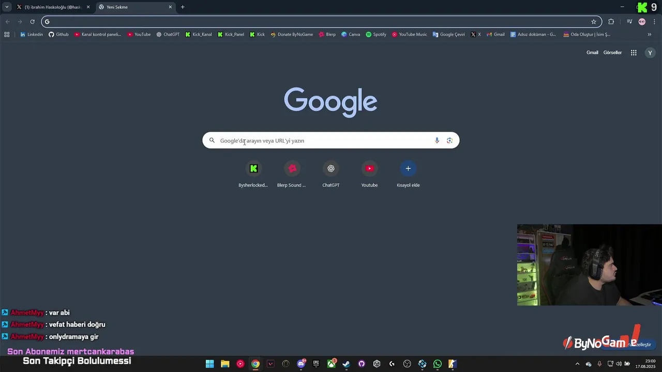Open the ChatGPT bookmark in bookmarks bar
The image size is (662, 372).
pyautogui.click(x=168, y=35)
